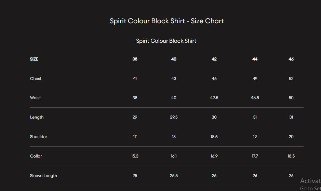
Task: Click the Chest value 52
Action: click(x=291, y=79)
